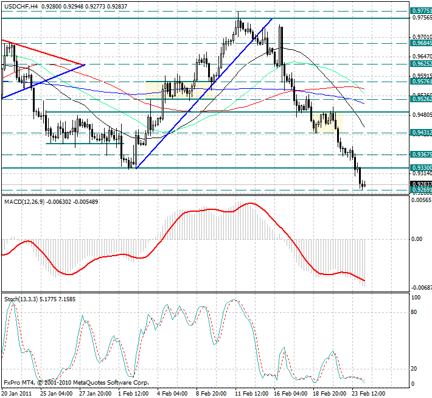Image resolution: width=432 pixels, height=398 pixels.
Task: Click the 0.94805 price axis value
Action: [422, 114]
